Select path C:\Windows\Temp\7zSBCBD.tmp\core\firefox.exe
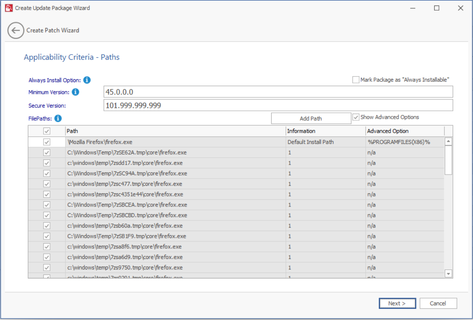Screen dimensions: 473x320 (x=175, y=215)
